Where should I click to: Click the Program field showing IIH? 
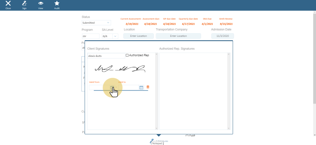pos(91,36)
